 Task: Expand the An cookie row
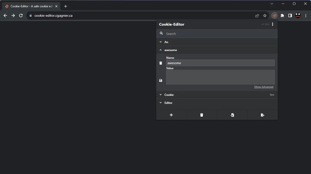click(217, 42)
